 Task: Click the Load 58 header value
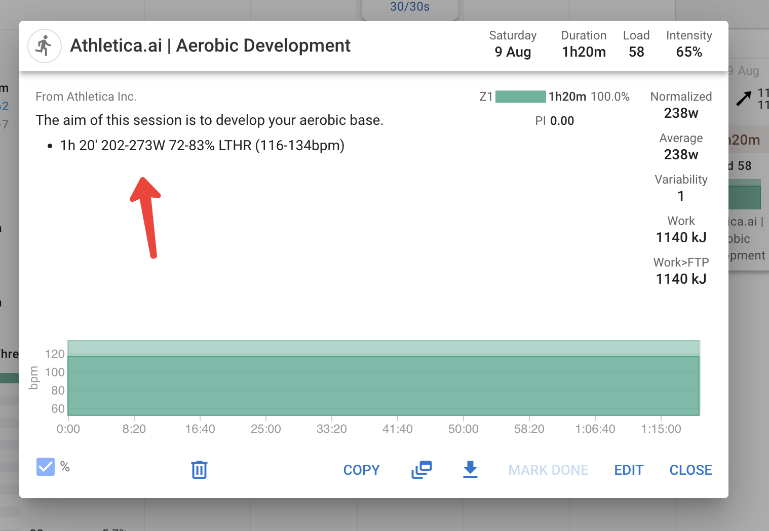pos(636,52)
